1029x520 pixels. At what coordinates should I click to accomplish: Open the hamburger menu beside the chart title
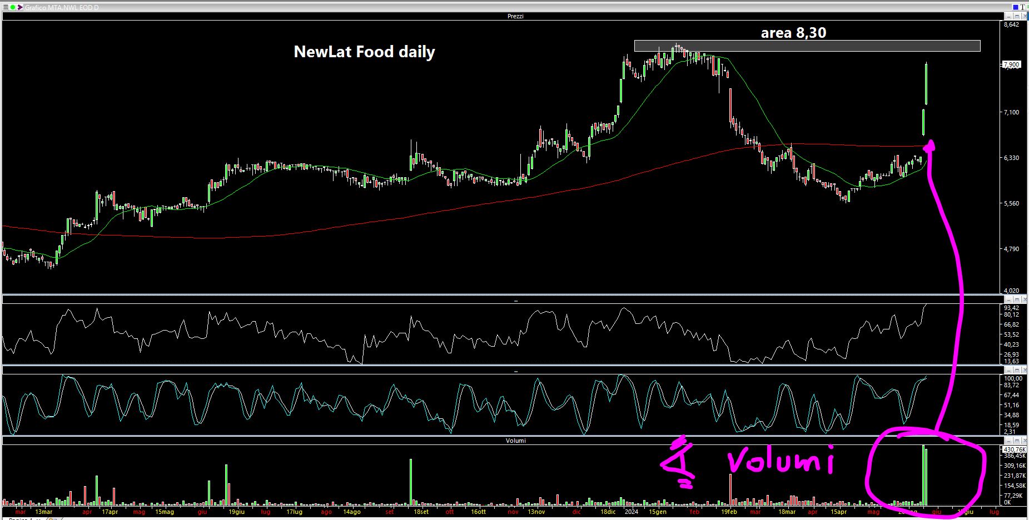[6, 7]
